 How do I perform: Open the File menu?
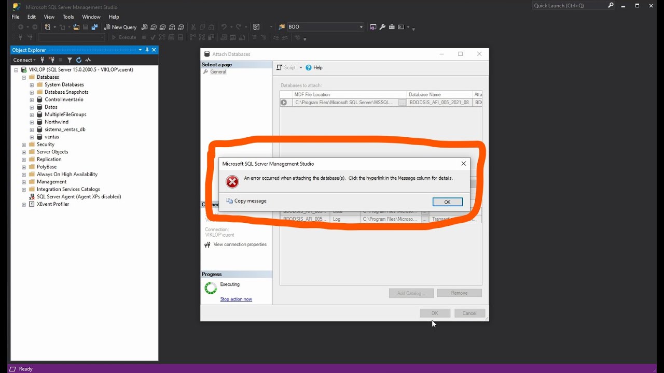click(x=16, y=17)
